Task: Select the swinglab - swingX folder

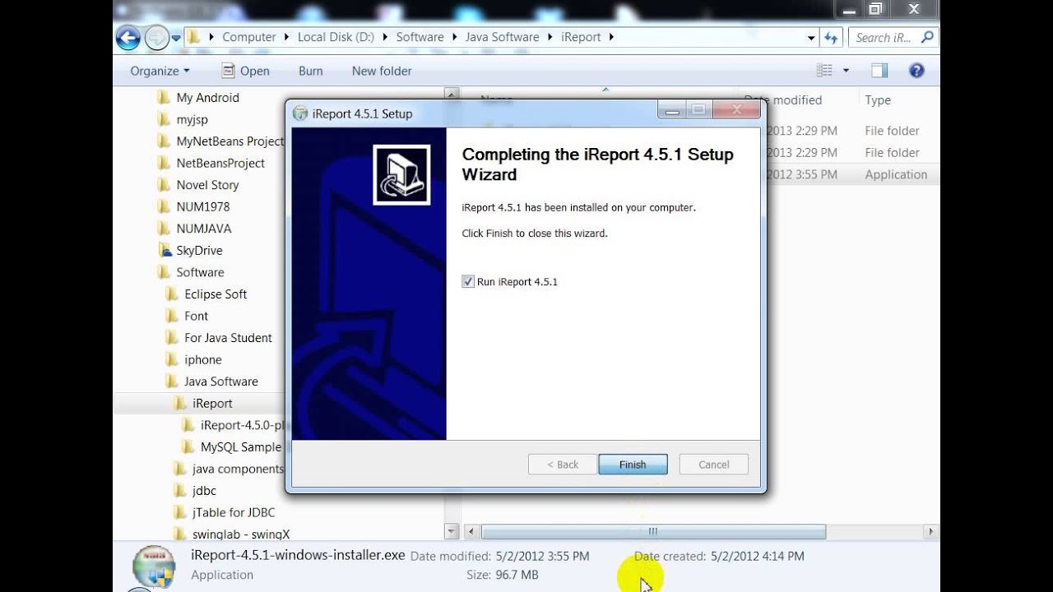Action: click(x=241, y=534)
